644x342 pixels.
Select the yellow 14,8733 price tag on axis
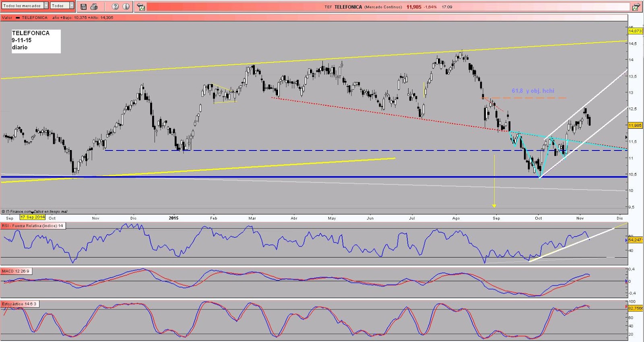[636, 31]
